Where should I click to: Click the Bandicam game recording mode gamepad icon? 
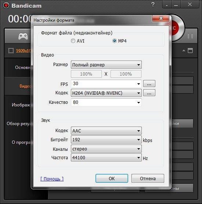pos(23,36)
